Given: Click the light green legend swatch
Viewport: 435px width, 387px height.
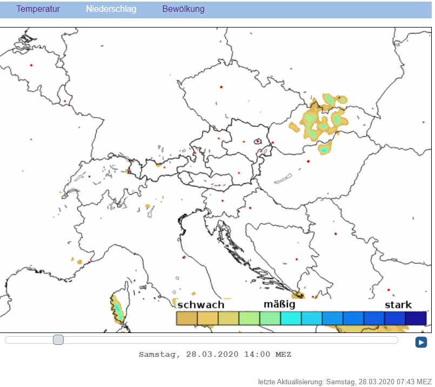Looking at the screenshot, I should click(249, 318).
